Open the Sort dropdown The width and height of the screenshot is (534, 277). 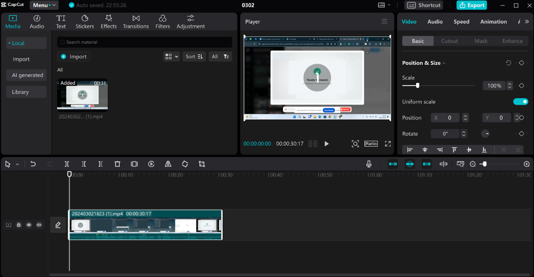[194, 57]
